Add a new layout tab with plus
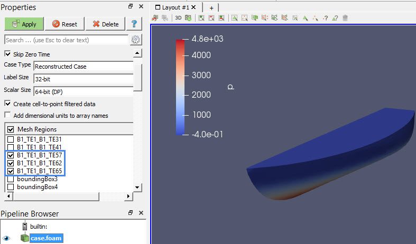 (211, 8)
